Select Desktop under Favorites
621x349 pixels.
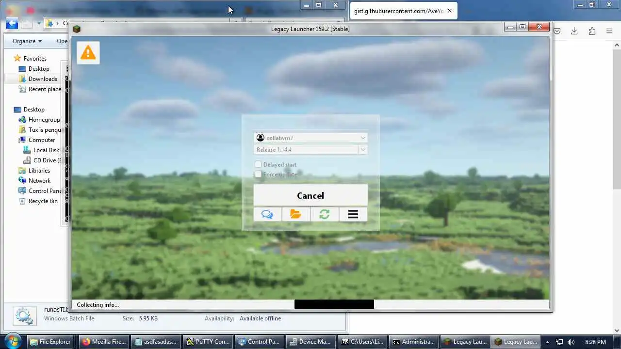[39, 68]
